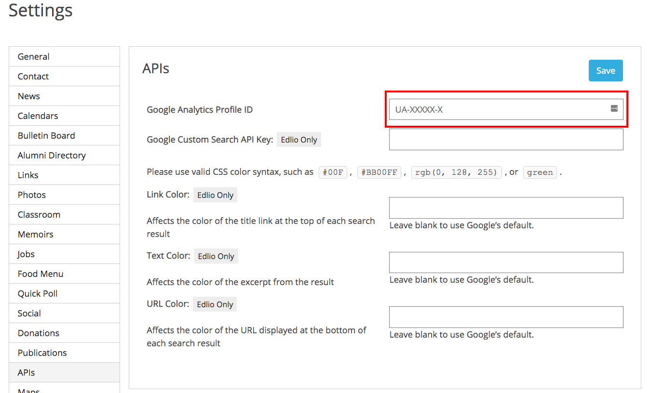The height and width of the screenshot is (393, 650).
Task: Open the News settings page
Action: pos(64,96)
